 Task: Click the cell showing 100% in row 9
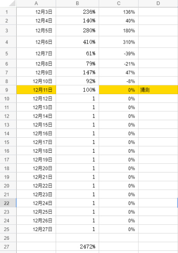[77, 90]
